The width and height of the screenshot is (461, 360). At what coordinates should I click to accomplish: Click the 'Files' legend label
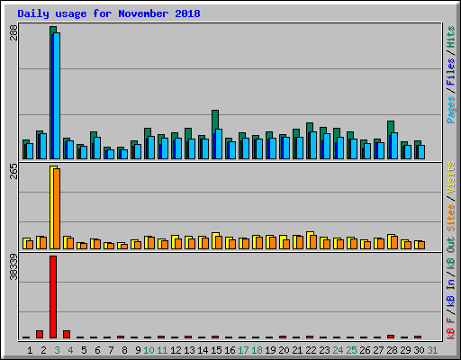pos(450,72)
